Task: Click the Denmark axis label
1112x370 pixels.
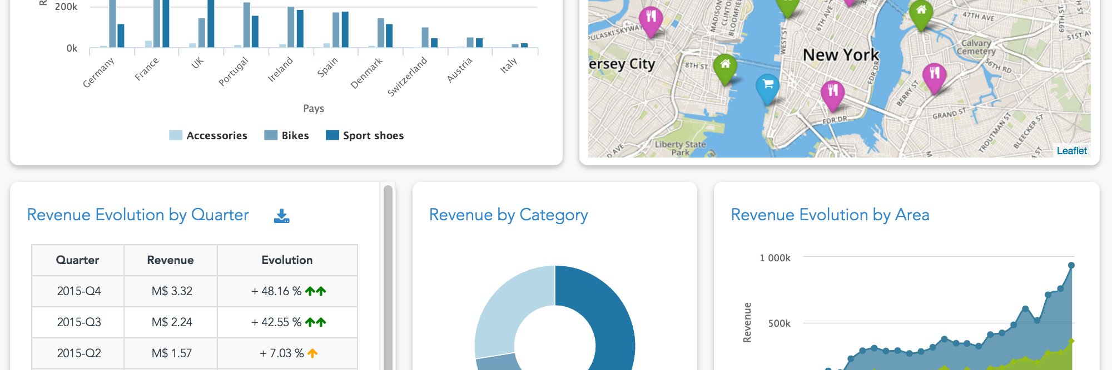Action: 366,73
